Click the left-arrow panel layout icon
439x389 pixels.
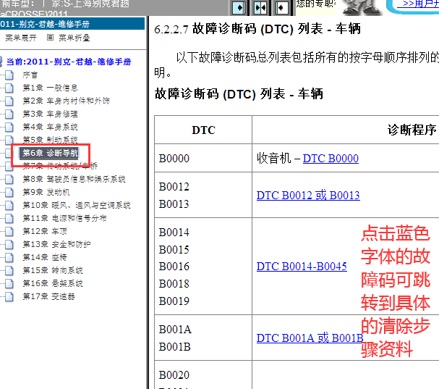[281, 7]
